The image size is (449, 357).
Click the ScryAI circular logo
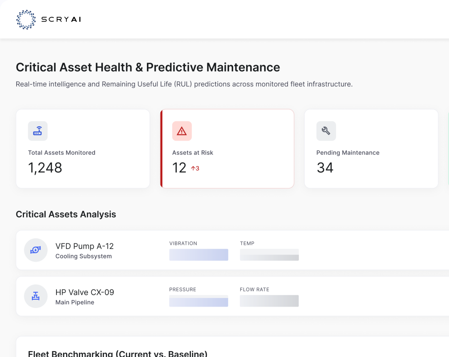(26, 20)
